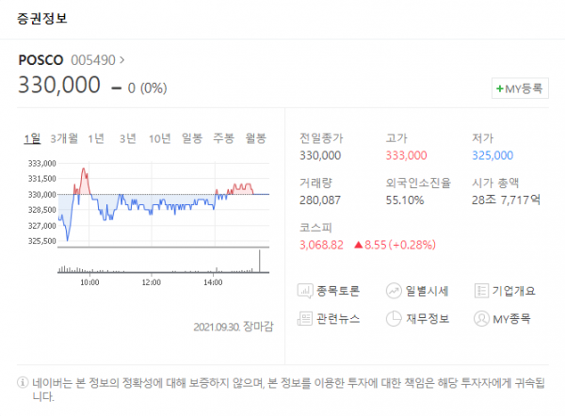The image size is (565, 416).
Task: Show the 10년 chart
Action: [160, 138]
